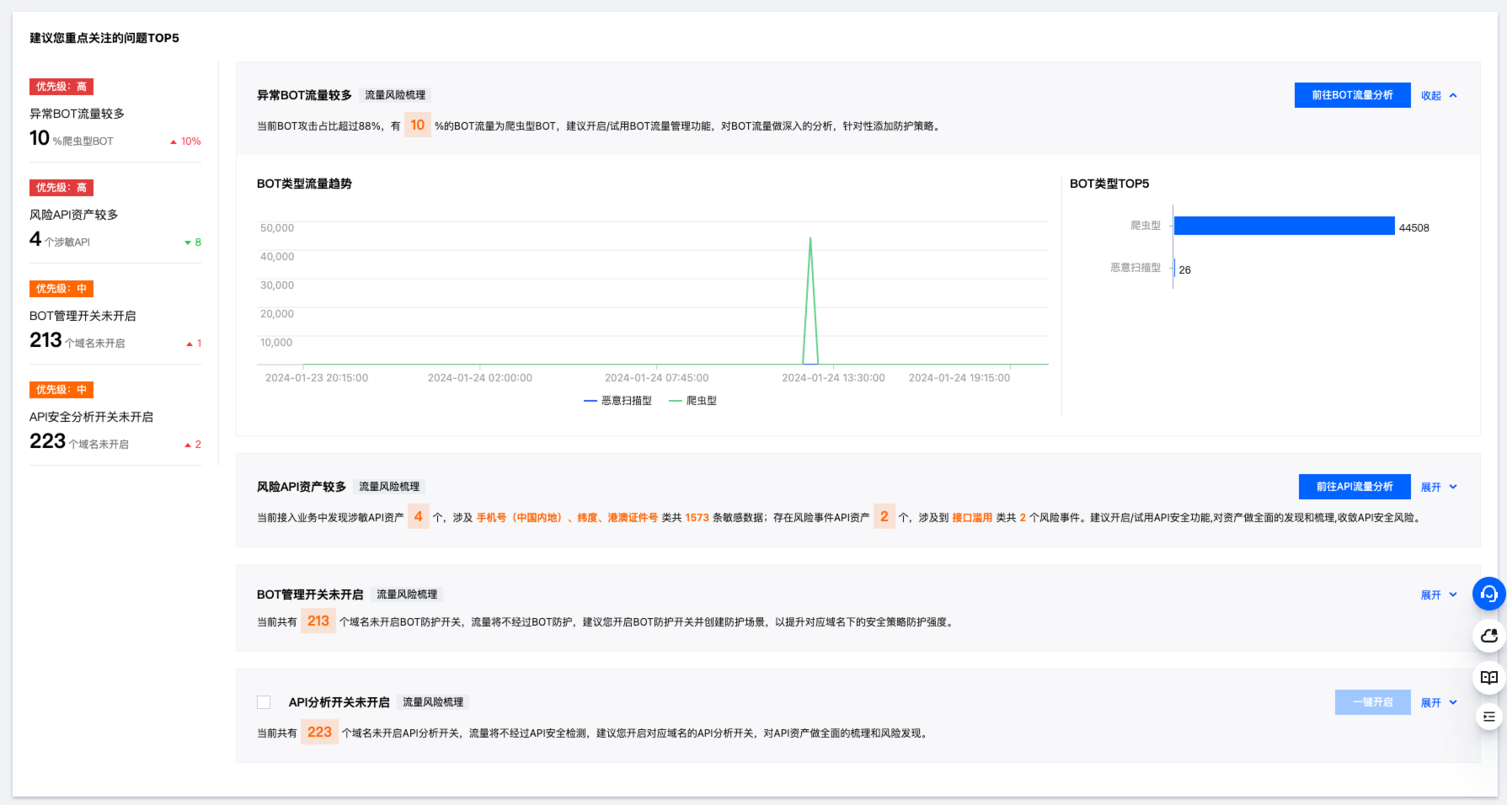This screenshot has height=805, width=1507.
Task: Click the 2024-01-24 07:45:00 axis label
Action: click(656, 378)
